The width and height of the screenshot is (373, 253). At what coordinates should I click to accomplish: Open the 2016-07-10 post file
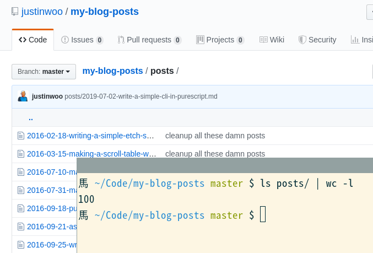pos(52,172)
